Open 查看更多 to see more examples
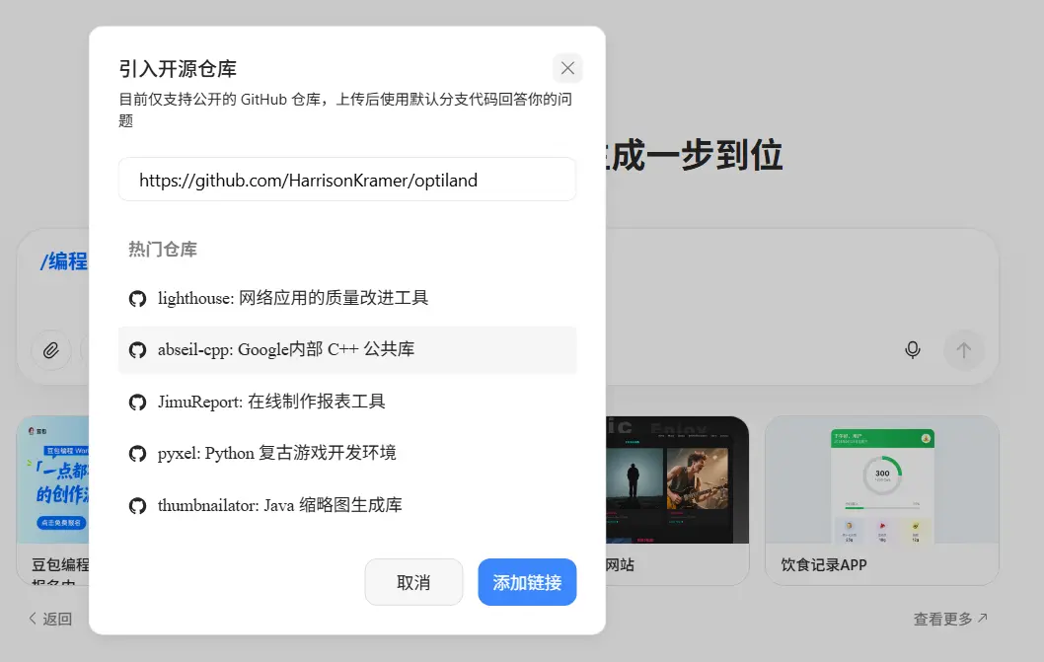1044x662 pixels. pyautogui.click(x=950, y=619)
